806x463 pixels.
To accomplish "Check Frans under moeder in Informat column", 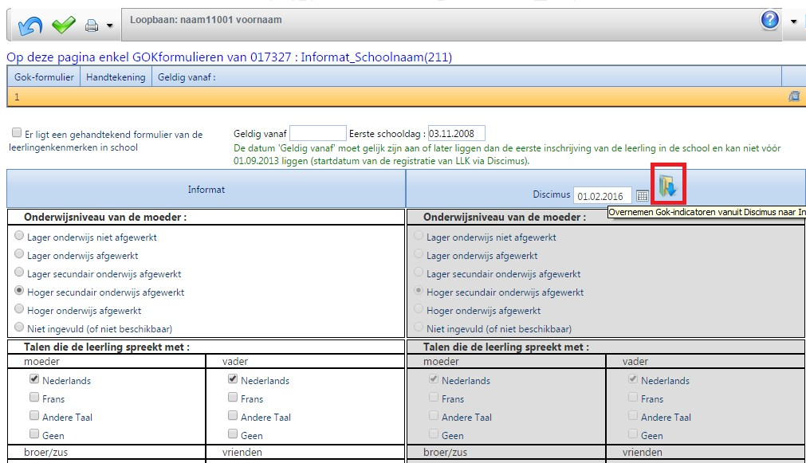I will (x=34, y=397).
